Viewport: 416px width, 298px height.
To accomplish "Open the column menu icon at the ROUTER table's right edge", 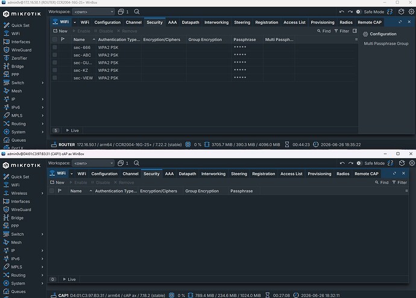I will click(x=356, y=40).
